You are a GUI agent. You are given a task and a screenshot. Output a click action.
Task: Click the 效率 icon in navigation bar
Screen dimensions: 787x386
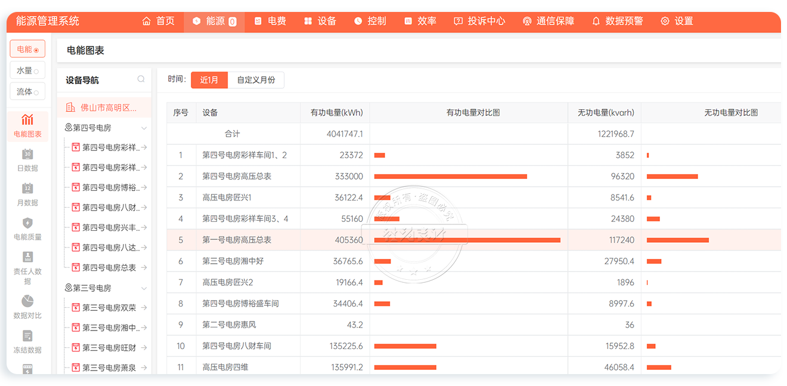[x=408, y=21]
